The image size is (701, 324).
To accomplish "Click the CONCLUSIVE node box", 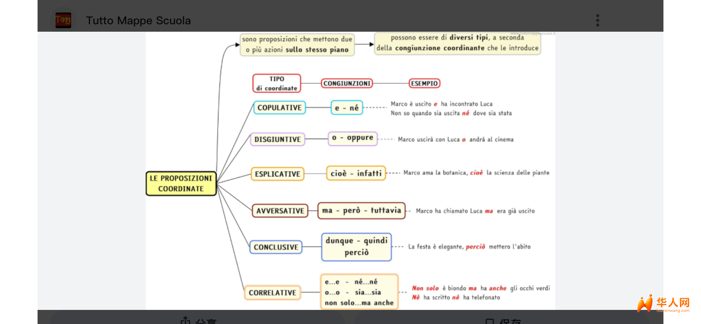I will pos(276,247).
